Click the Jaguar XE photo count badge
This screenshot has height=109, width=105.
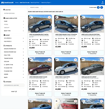tap(83, 60)
